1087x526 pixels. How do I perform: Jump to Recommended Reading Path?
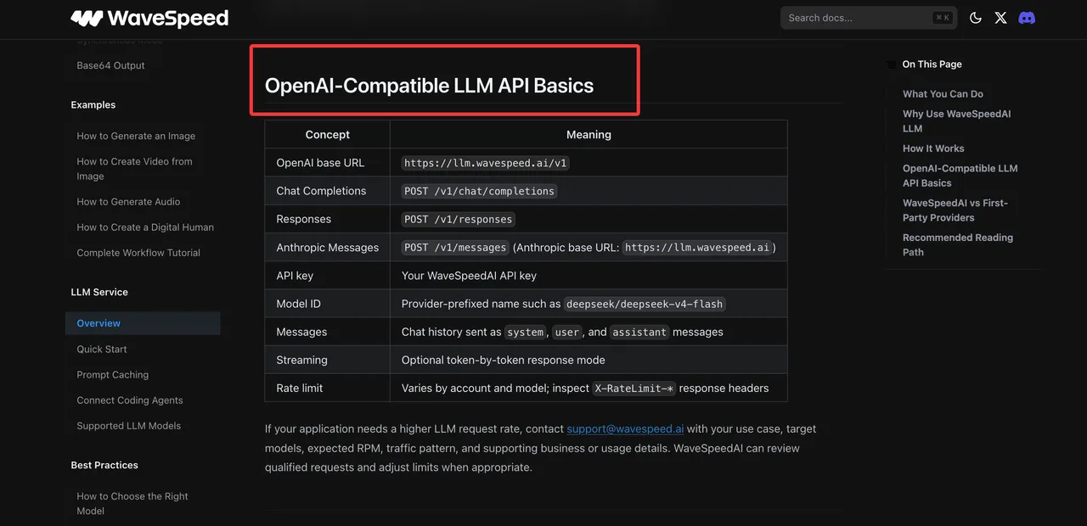tap(957, 245)
